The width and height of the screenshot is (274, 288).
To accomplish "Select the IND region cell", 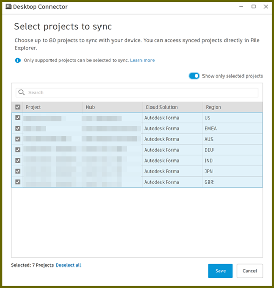I will (x=232, y=161).
